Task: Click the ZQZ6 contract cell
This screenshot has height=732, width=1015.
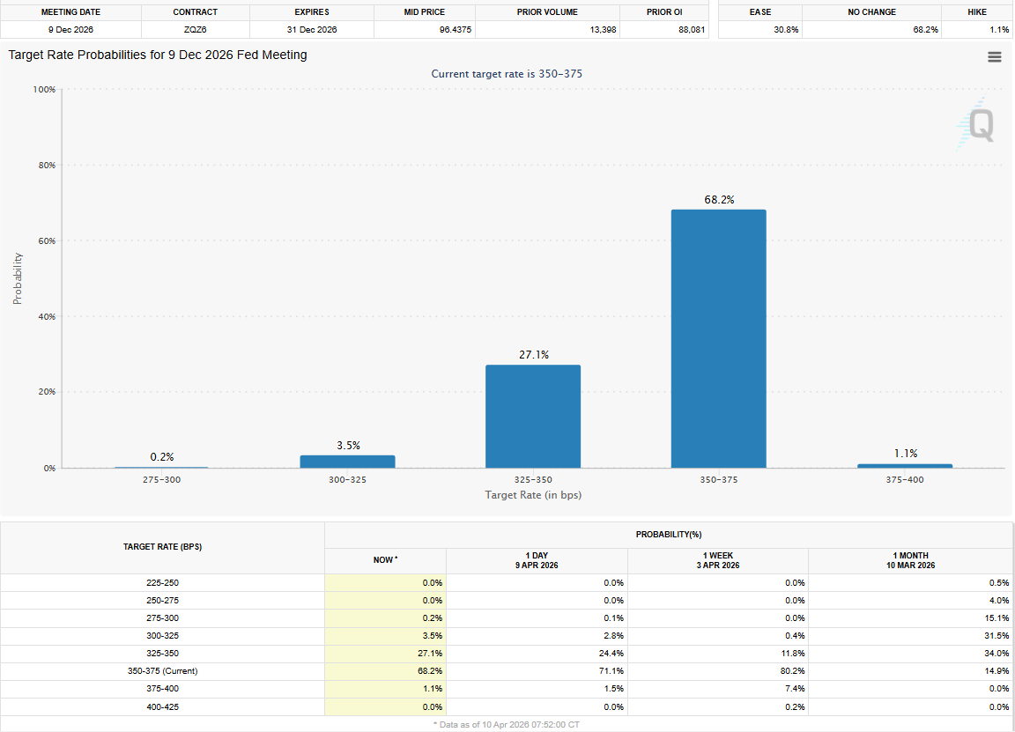Action: 195,30
